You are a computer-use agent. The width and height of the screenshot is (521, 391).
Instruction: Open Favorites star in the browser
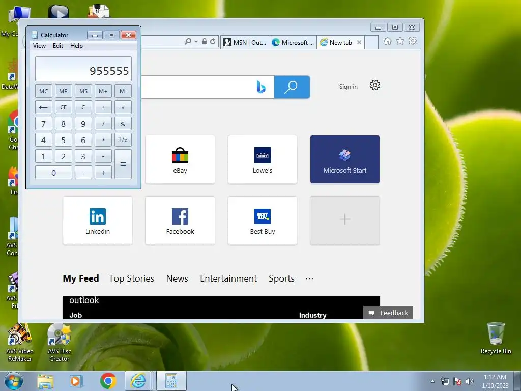400,41
